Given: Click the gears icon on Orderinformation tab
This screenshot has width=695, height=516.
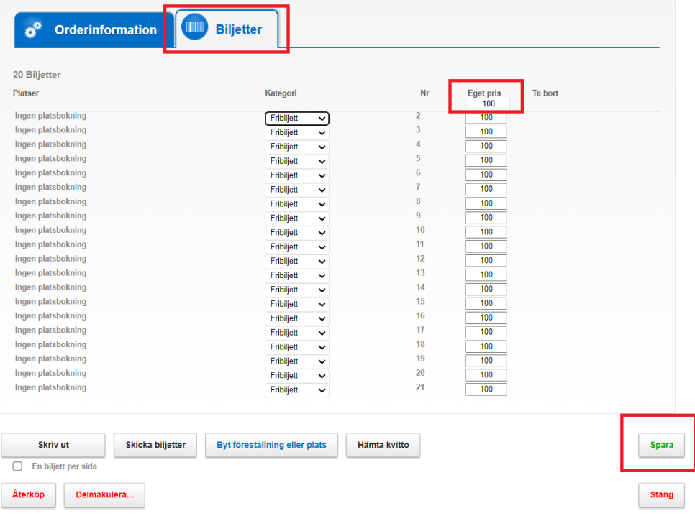Looking at the screenshot, I should (33, 29).
